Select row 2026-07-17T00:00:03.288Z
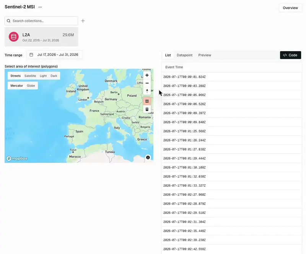This screenshot has height=254, width=306. (231, 86)
